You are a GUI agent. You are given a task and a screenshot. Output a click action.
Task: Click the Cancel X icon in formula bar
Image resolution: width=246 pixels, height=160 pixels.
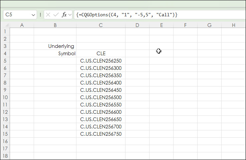[x=48, y=15]
